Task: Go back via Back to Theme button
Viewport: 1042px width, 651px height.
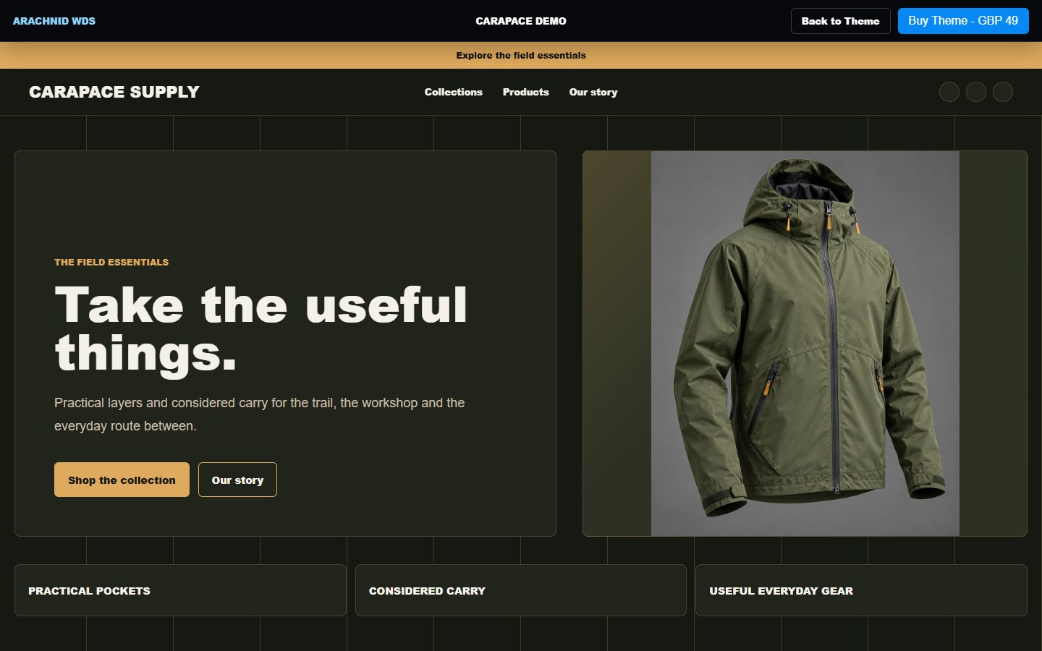Action: point(840,21)
